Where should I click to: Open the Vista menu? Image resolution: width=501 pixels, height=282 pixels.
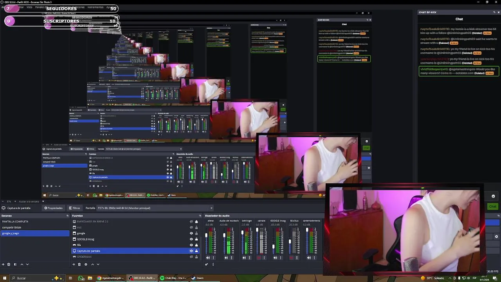coord(29,7)
